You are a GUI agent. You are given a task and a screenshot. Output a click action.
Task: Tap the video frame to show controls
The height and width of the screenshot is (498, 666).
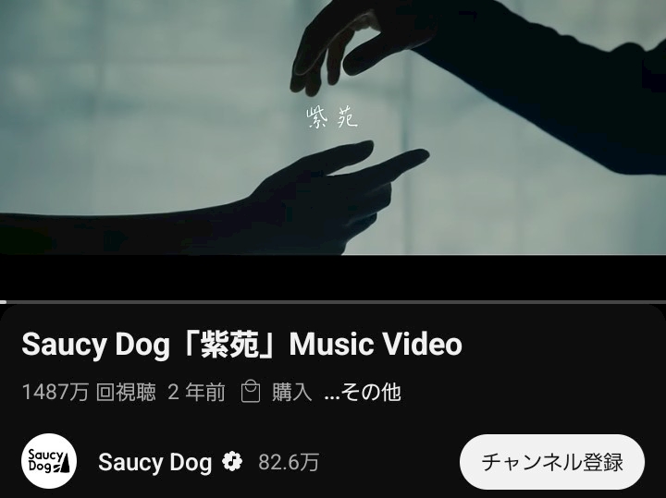tap(333, 128)
